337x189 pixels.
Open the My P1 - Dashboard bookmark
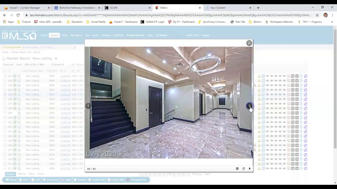click(x=181, y=22)
